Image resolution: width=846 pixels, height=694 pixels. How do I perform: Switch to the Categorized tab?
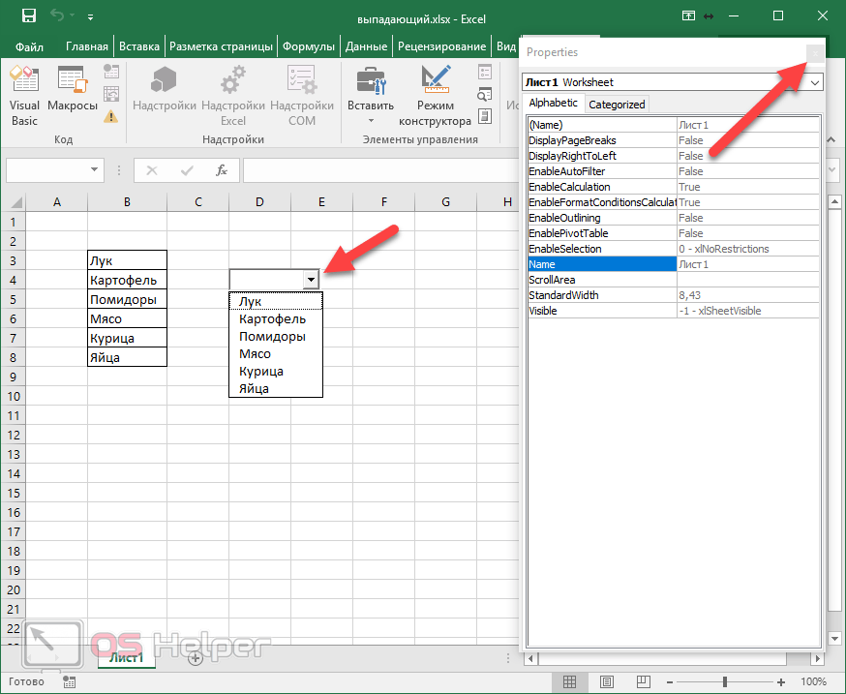(x=617, y=104)
